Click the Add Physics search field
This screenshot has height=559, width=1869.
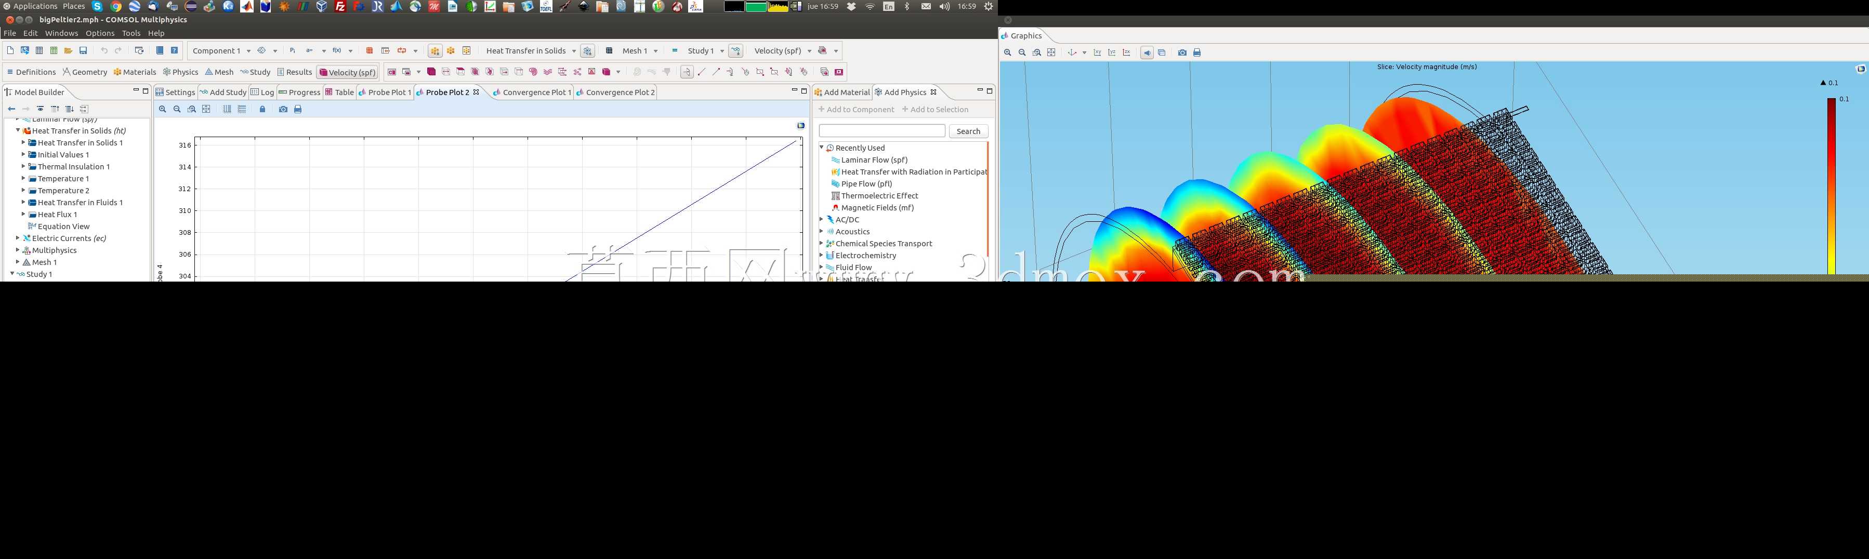pyautogui.click(x=882, y=130)
